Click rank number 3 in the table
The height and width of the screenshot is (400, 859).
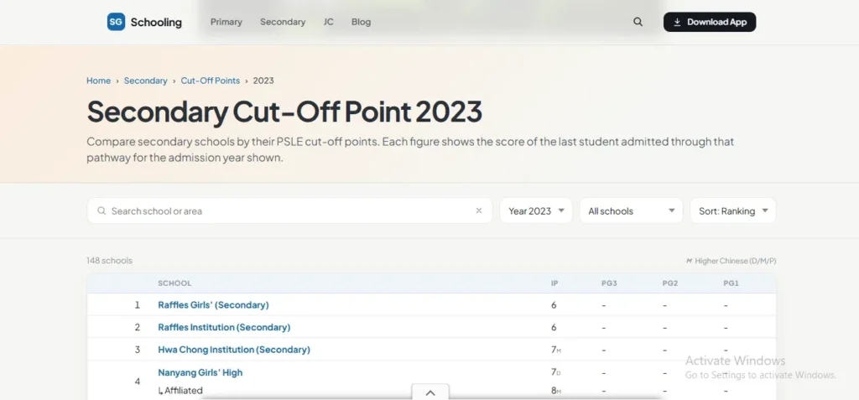(138, 350)
